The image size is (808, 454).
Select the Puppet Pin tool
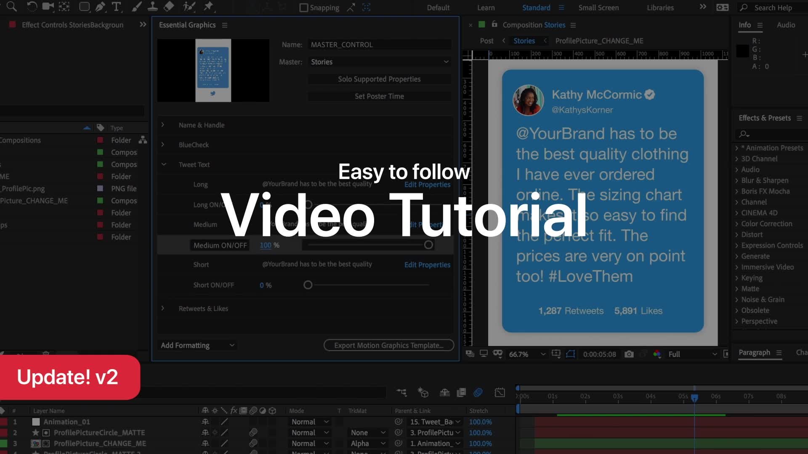pos(208,6)
